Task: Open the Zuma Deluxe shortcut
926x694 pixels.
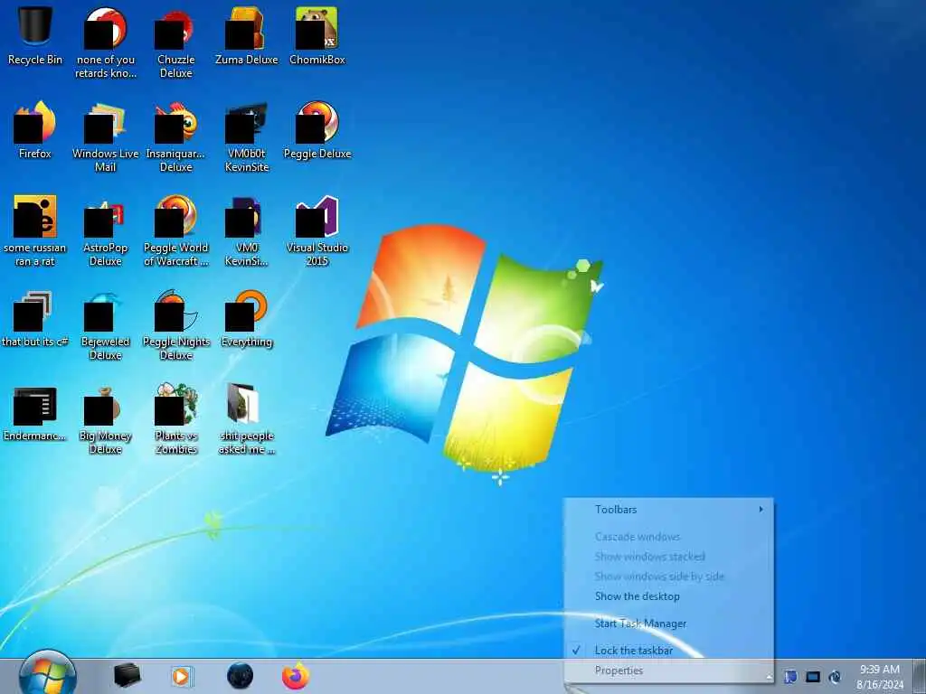Action: tap(246, 35)
